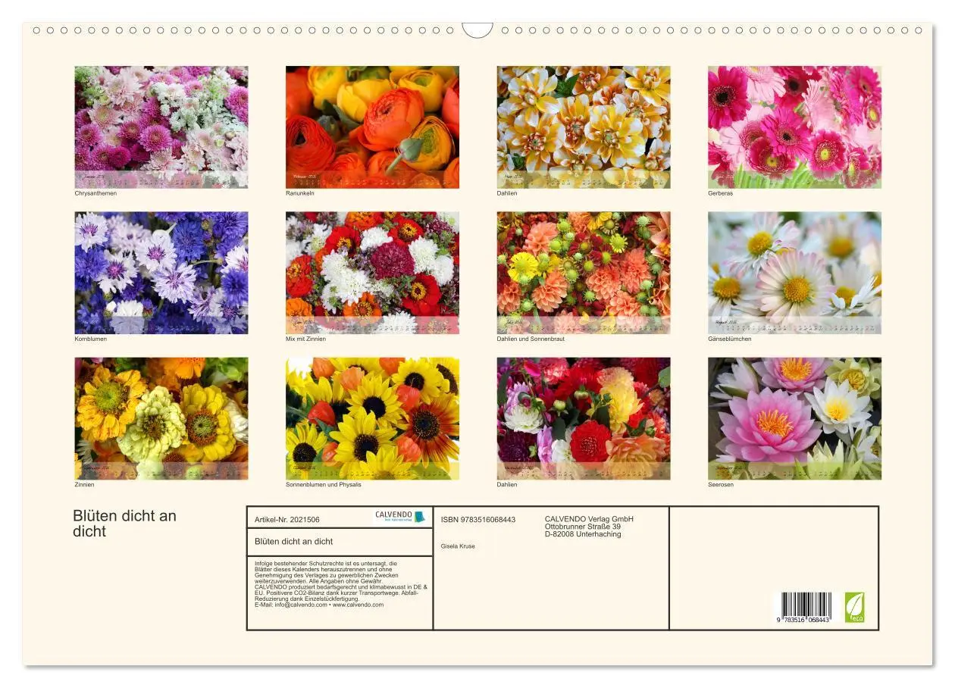
Task: Click the 'Gerberas' caption
Action: 721,193
